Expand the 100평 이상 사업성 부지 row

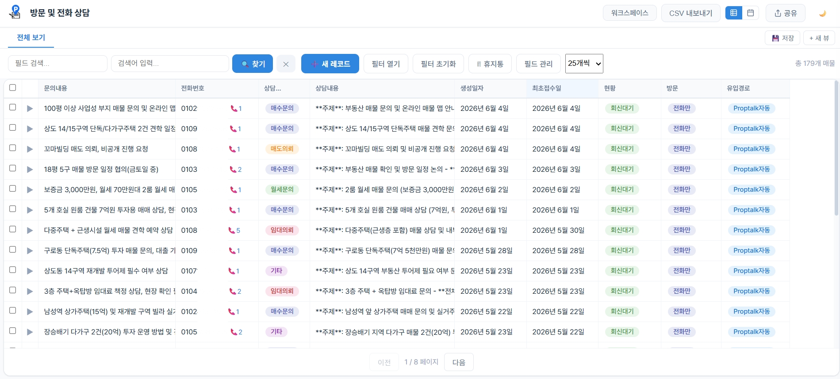pos(30,109)
